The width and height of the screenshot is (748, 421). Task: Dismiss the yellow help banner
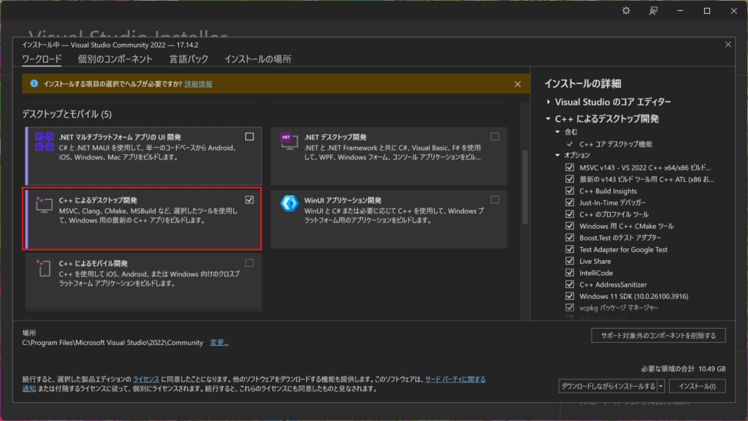(518, 84)
